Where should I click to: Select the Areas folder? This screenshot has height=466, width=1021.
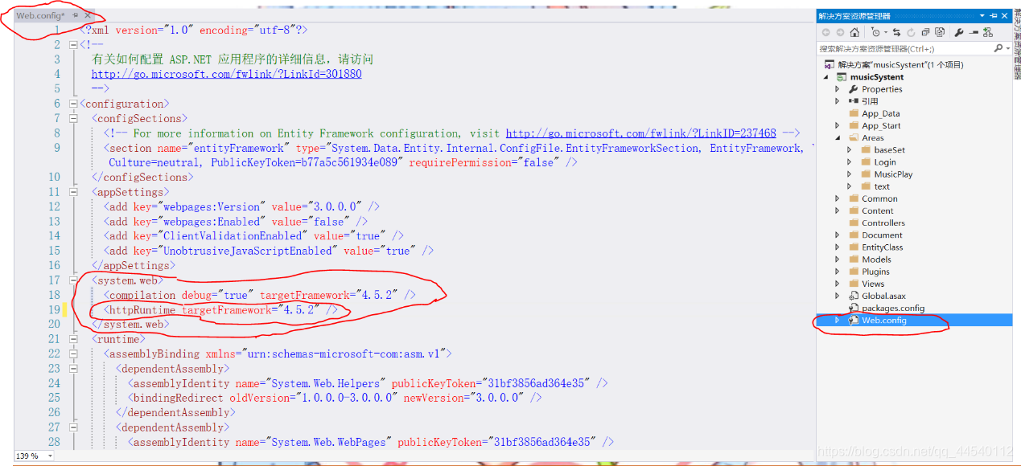click(x=873, y=138)
